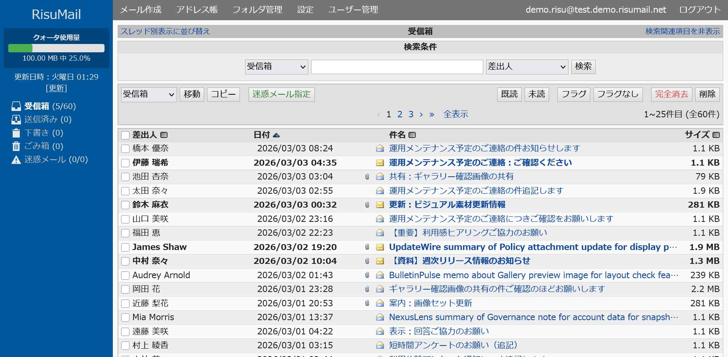
Task: Open the move-destination folder dropdown
Action: pyautogui.click(x=149, y=95)
